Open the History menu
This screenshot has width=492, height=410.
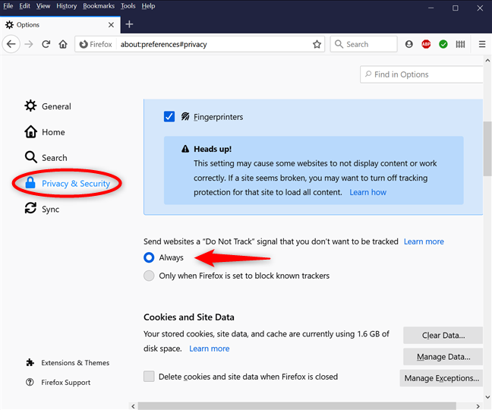pyautogui.click(x=67, y=6)
